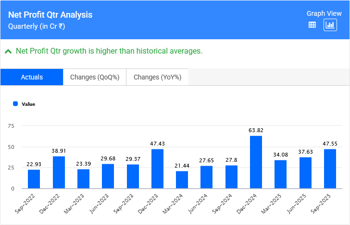Image resolution: width=350 pixels, height=225 pixels.
Task: Switch to table view icon
Action: click(312, 25)
